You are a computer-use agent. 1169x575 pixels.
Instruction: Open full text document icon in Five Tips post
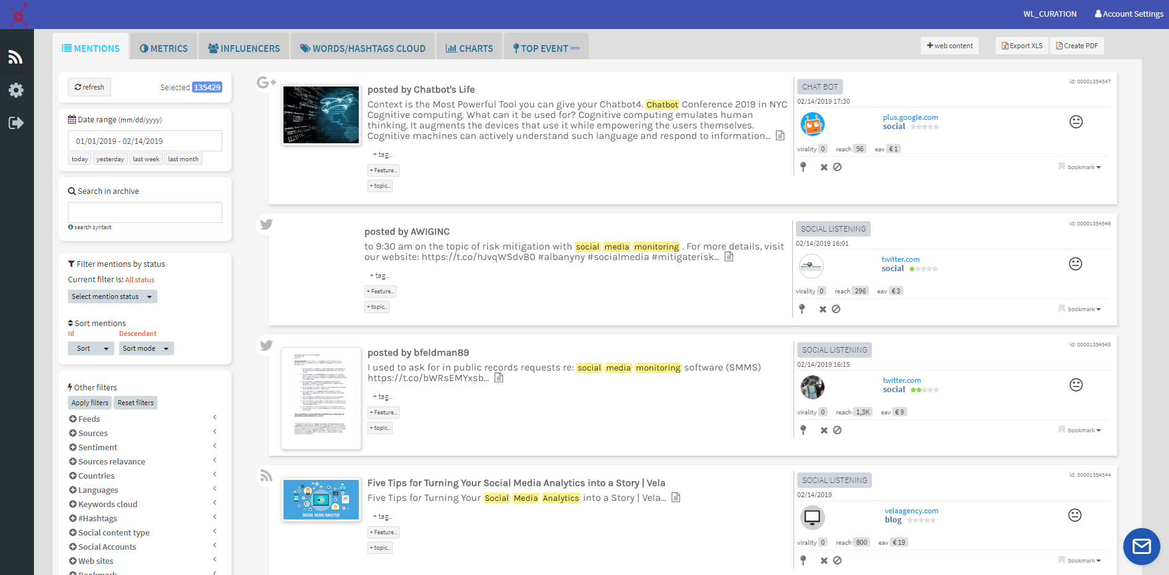[x=676, y=498]
